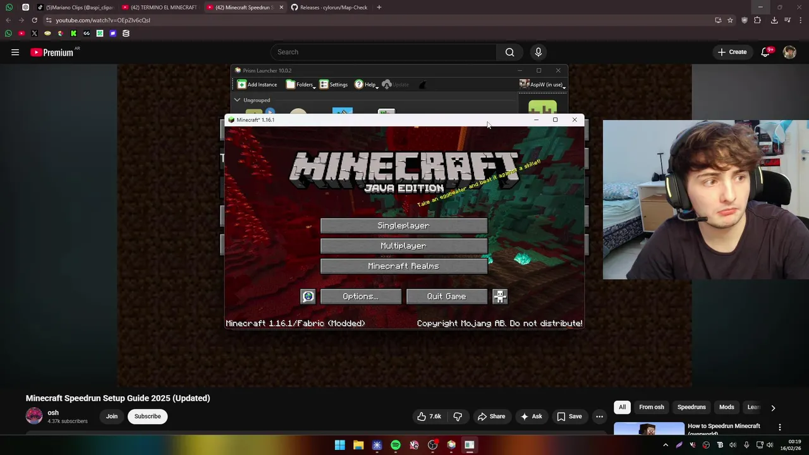This screenshot has height=455, width=809.
Task: Subscribe to osh channel
Action: (147, 416)
